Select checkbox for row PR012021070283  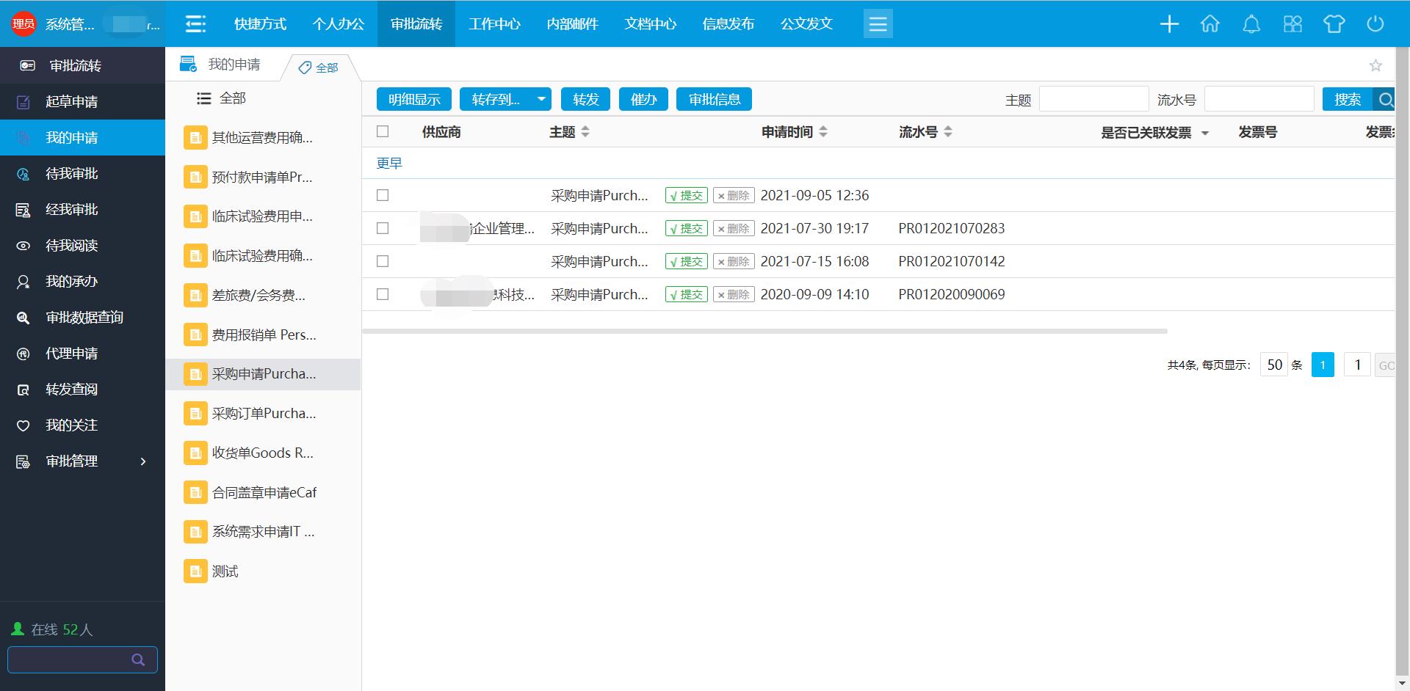pos(383,228)
